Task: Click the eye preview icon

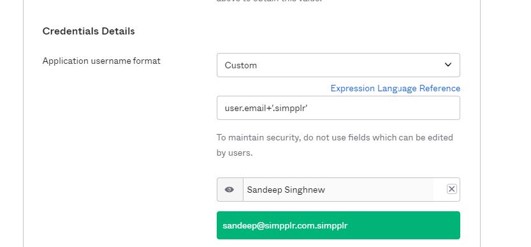Action: 229,190
